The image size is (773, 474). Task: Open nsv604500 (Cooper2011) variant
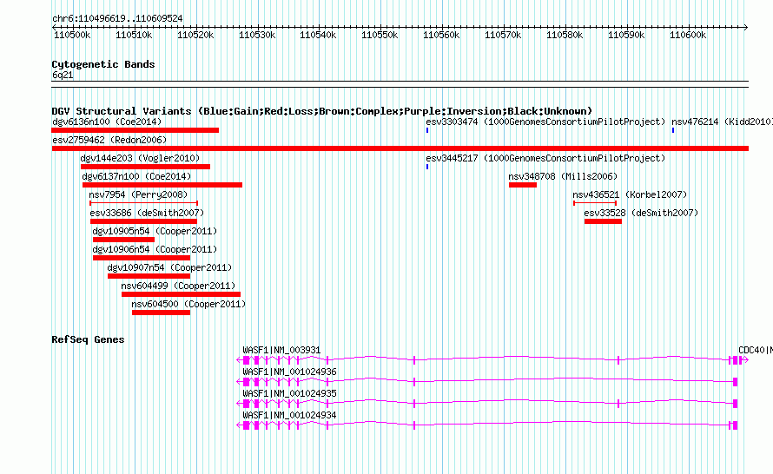pyautogui.click(x=188, y=304)
